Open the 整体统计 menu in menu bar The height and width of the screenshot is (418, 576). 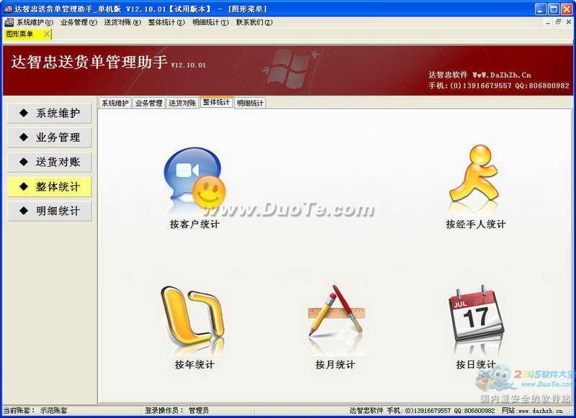click(x=166, y=22)
